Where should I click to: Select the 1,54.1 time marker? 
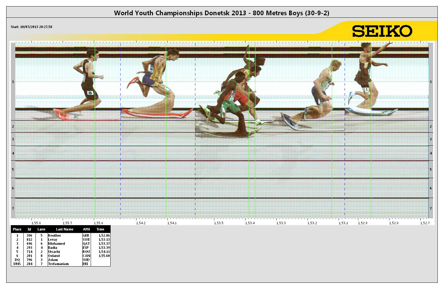(172, 223)
